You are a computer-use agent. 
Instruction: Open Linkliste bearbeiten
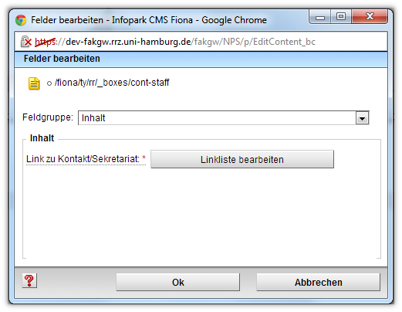[242, 159]
